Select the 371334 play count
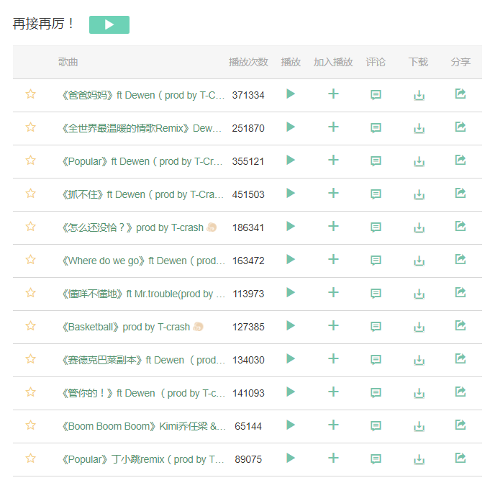Viewport: 490px width, 488px height. click(x=248, y=95)
